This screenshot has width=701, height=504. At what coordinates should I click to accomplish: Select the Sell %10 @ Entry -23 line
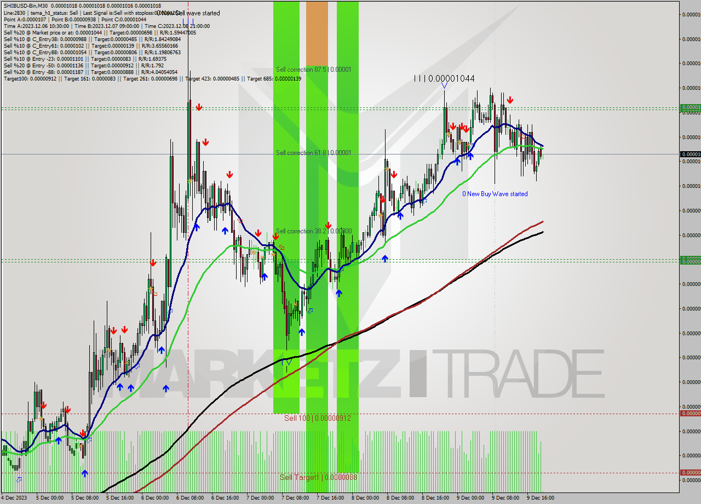(85, 59)
